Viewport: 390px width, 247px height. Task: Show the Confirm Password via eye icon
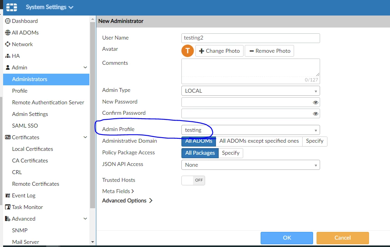click(315, 114)
